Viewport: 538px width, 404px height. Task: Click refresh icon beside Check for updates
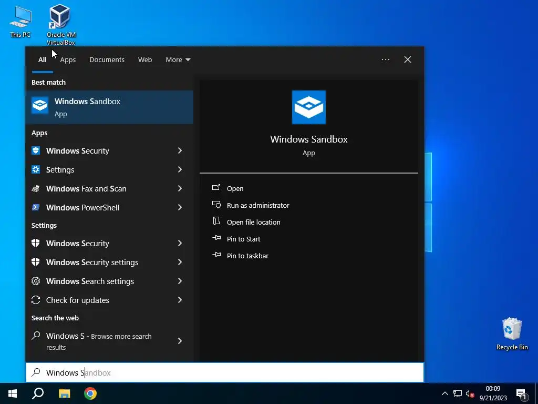(36, 300)
